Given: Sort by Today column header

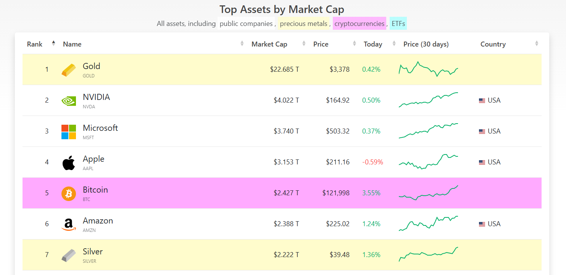Looking at the screenshot, I should 373,44.
